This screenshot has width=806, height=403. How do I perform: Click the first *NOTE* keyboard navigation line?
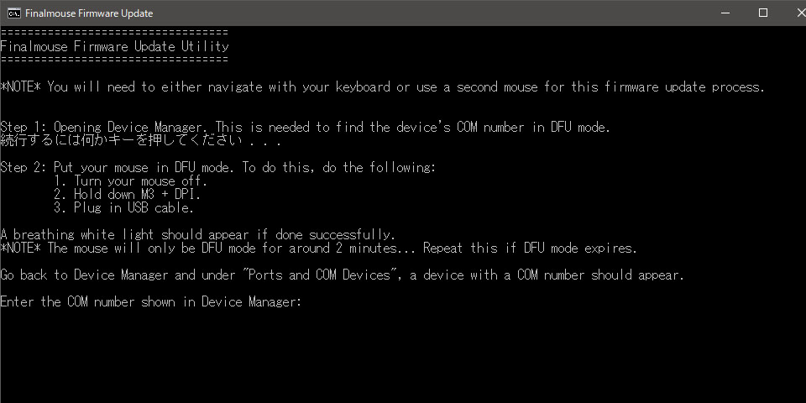383,87
